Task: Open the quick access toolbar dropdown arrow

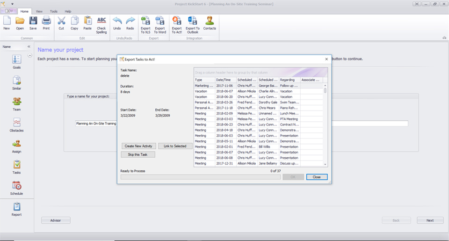Action: coord(12,4)
